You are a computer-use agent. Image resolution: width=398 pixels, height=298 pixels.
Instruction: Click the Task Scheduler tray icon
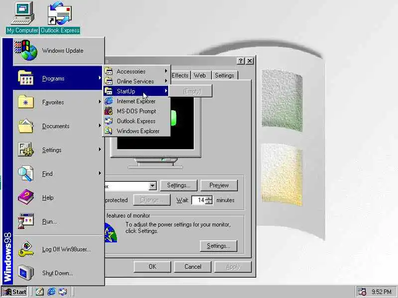click(x=362, y=292)
